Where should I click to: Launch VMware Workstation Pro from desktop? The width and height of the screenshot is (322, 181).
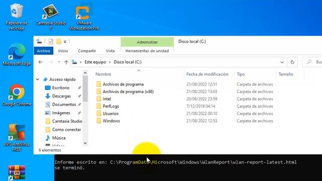click(84, 17)
